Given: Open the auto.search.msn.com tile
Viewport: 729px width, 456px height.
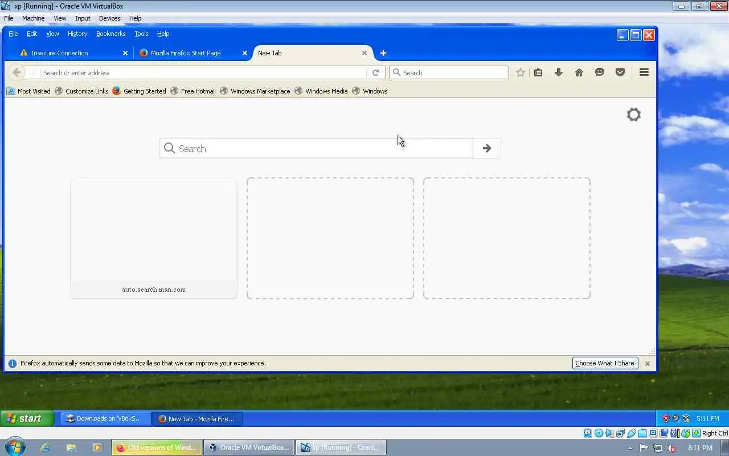Looking at the screenshot, I should click(154, 238).
